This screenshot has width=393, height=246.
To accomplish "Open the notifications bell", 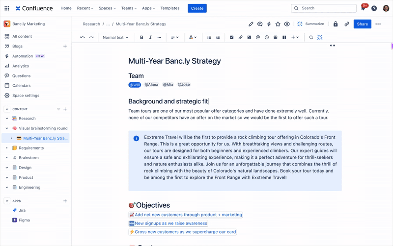I will (363, 8).
